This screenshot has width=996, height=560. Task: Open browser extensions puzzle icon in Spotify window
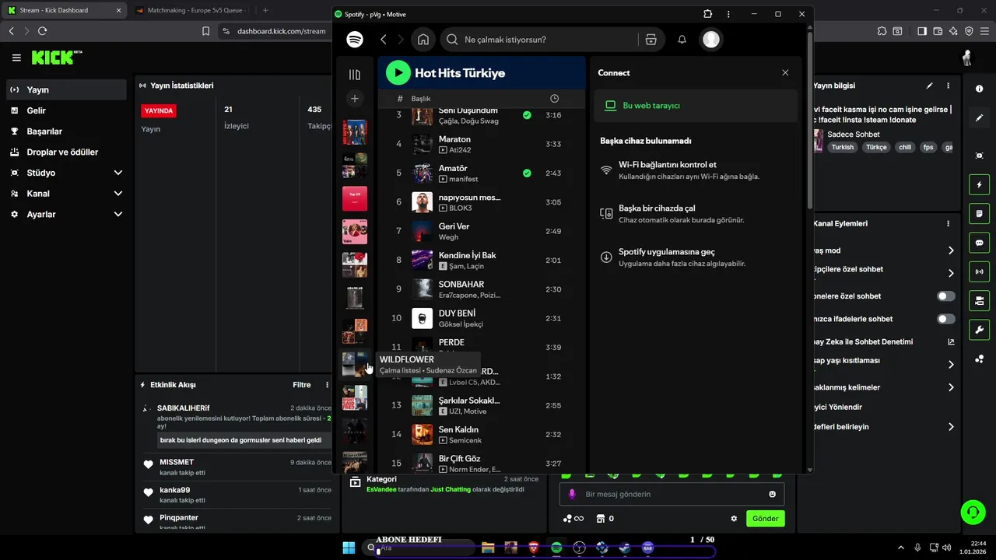point(707,14)
